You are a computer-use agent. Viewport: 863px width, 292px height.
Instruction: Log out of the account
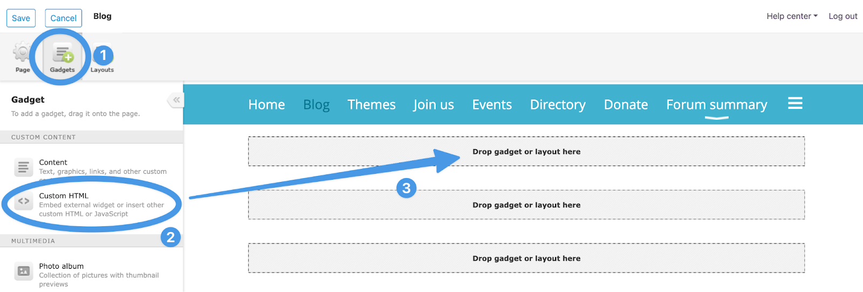(843, 16)
